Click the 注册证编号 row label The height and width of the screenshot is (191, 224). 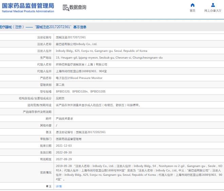(44, 37)
